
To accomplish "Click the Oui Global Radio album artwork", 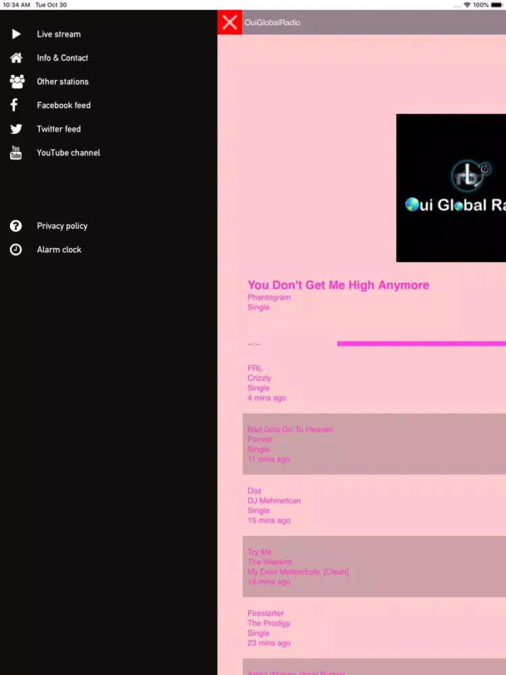I will tap(451, 188).
